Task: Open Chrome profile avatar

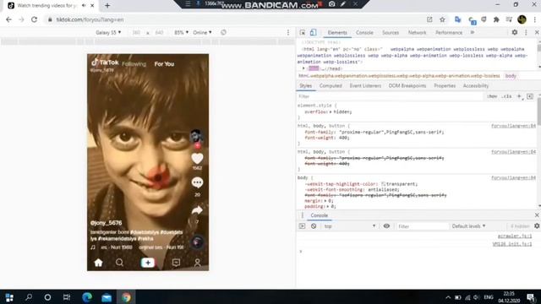Action: point(522,19)
